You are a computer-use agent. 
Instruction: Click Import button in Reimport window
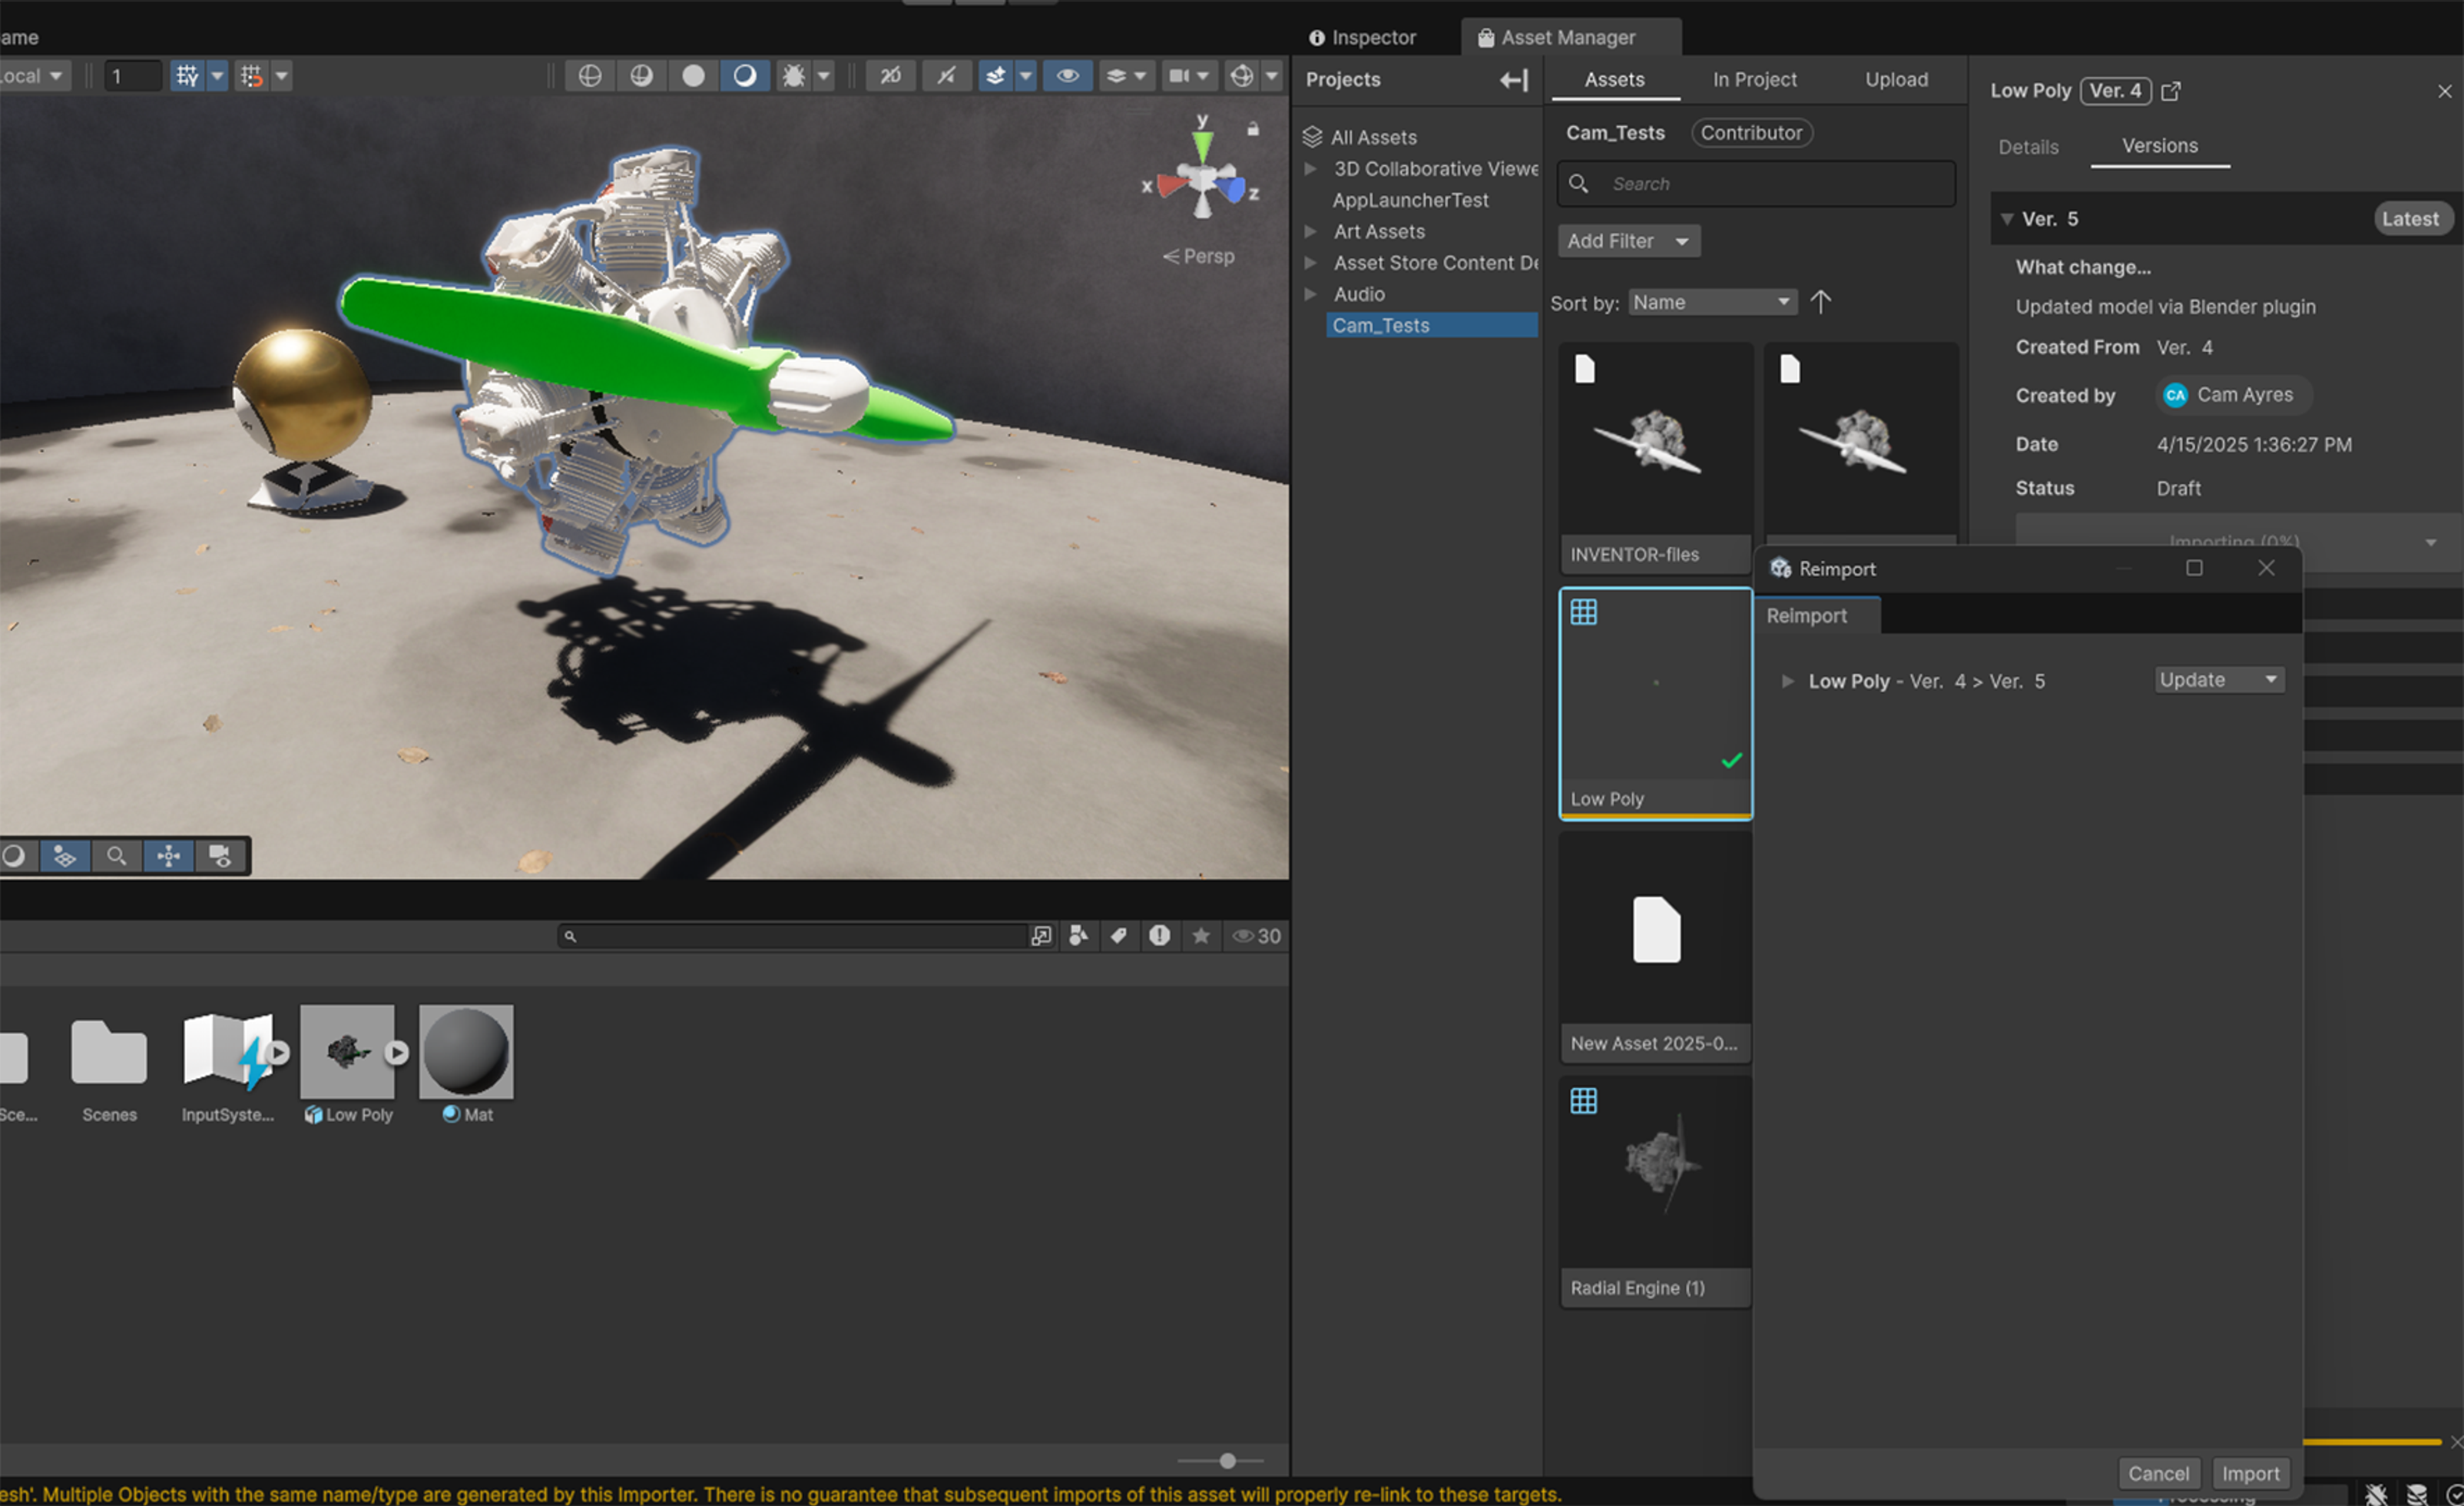pos(2250,1473)
